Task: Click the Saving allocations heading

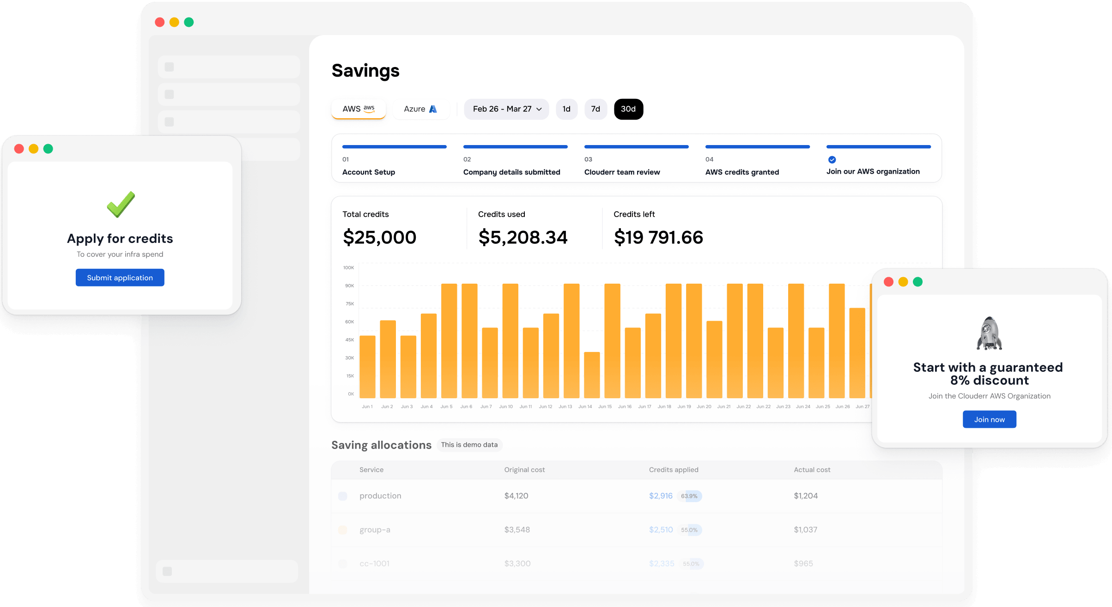Action: click(x=382, y=445)
